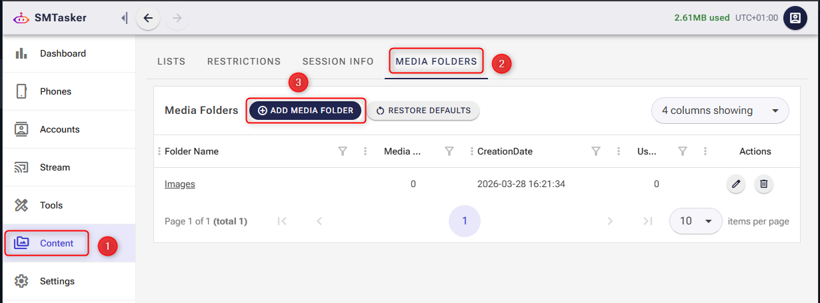Switch to the Restrictions tab

coord(244,61)
